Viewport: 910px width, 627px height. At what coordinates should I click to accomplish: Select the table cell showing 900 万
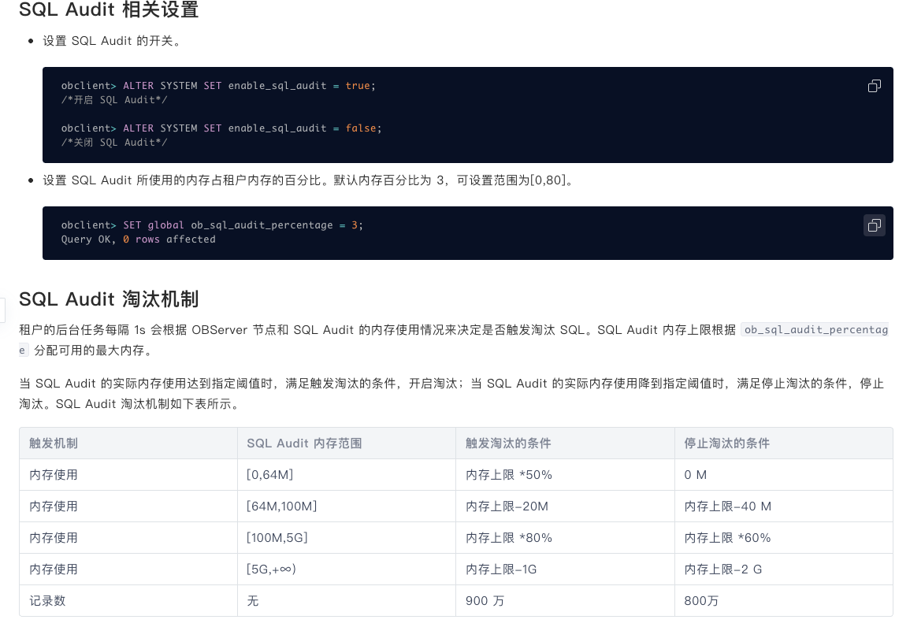[484, 600]
